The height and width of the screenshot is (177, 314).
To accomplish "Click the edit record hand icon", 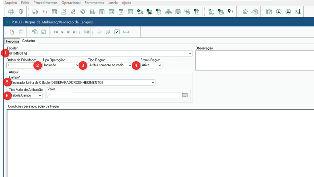I will pos(35,32).
